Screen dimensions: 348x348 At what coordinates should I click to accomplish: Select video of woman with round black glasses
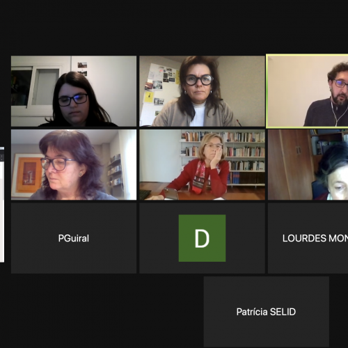tap(202, 91)
